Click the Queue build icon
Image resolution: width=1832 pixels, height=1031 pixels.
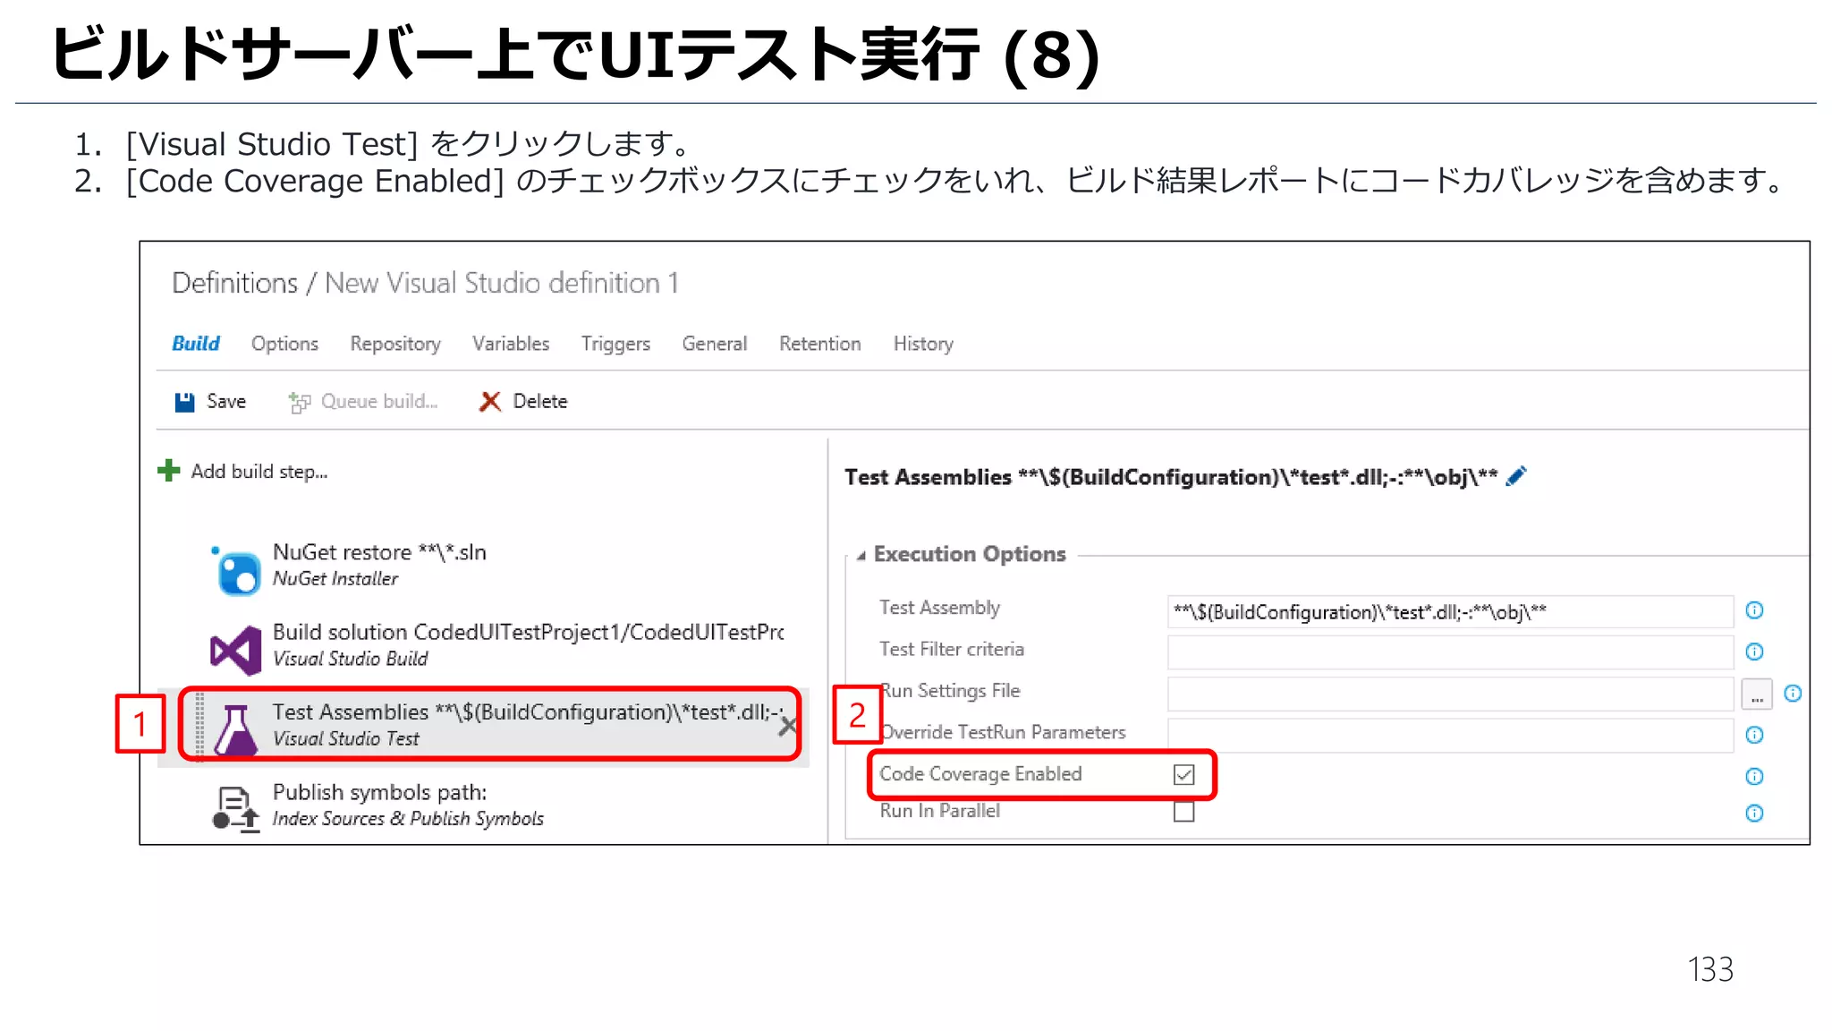point(299,403)
